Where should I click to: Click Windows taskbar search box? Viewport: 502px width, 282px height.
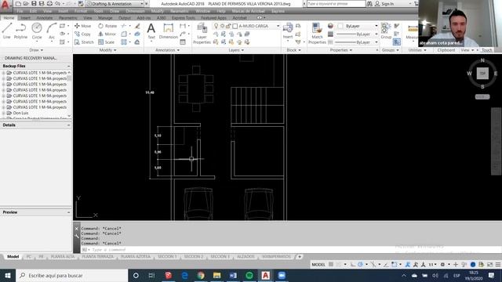coord(71,276)
